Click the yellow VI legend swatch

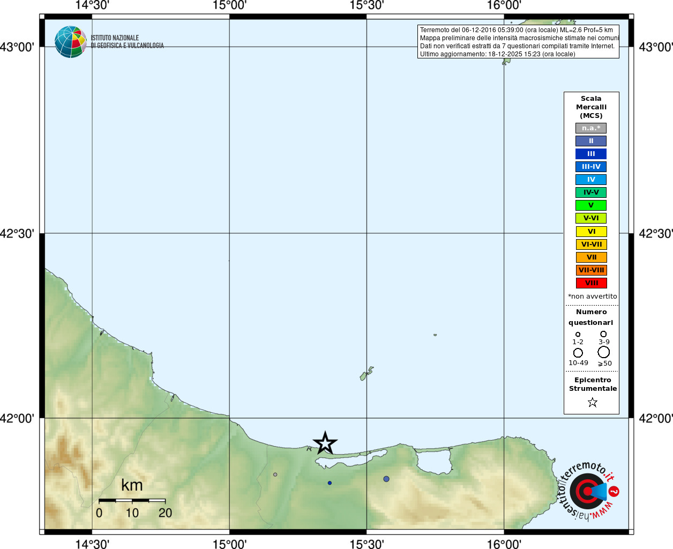pos(591,232)
